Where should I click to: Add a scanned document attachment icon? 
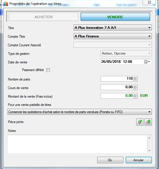tap(148, 122)
